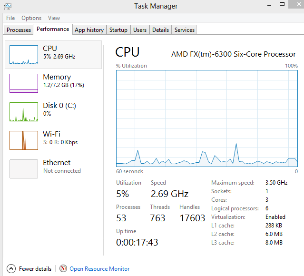The width and height of the screenshot is (304, 276).
Task: Click the Task Manager title bar icon
Action: (8, 6)
